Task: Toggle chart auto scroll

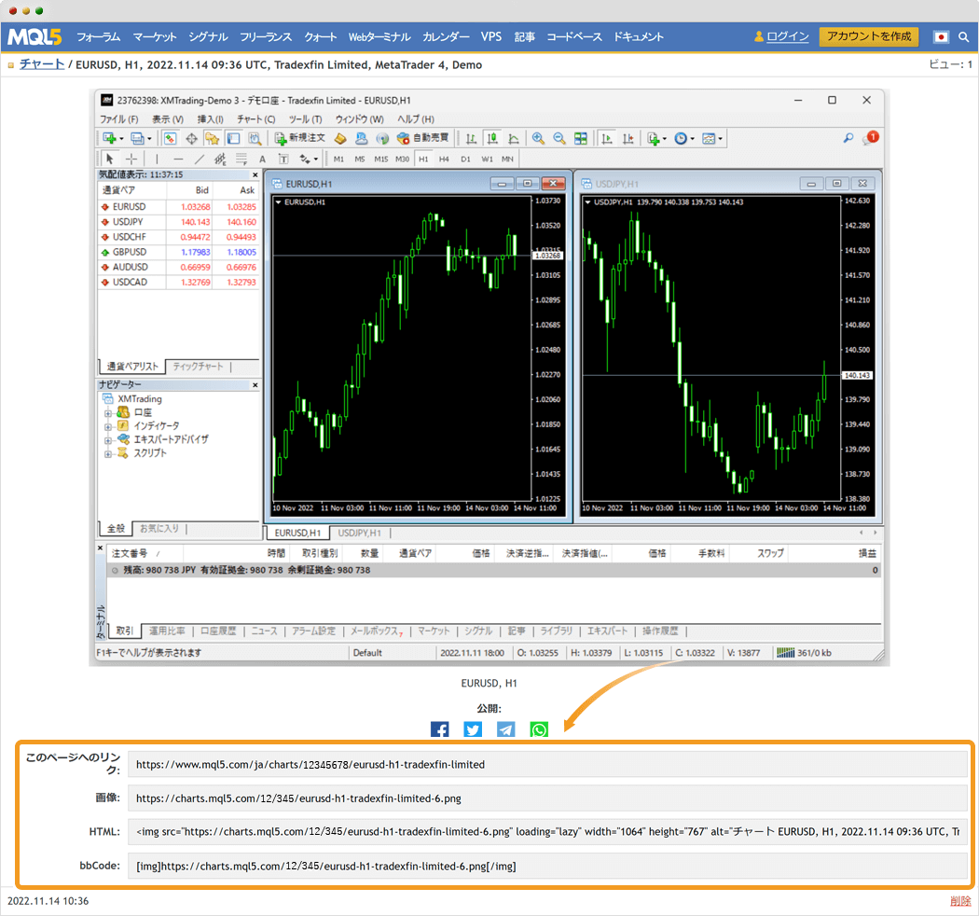Action: pos(606,138)
